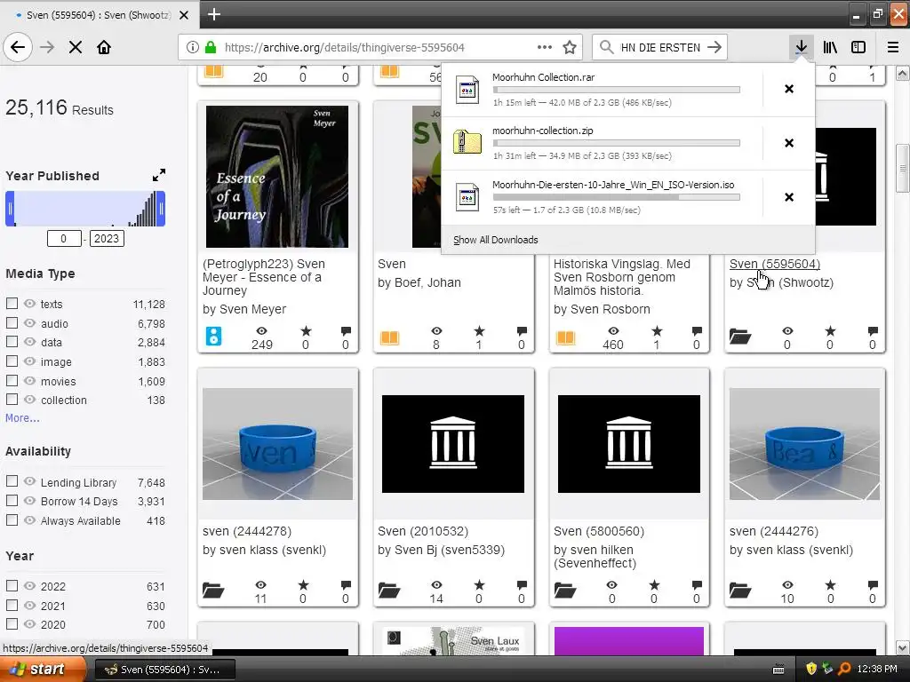Click the security shield tray icon
The image size is (910, 682).
coord(811,670)
